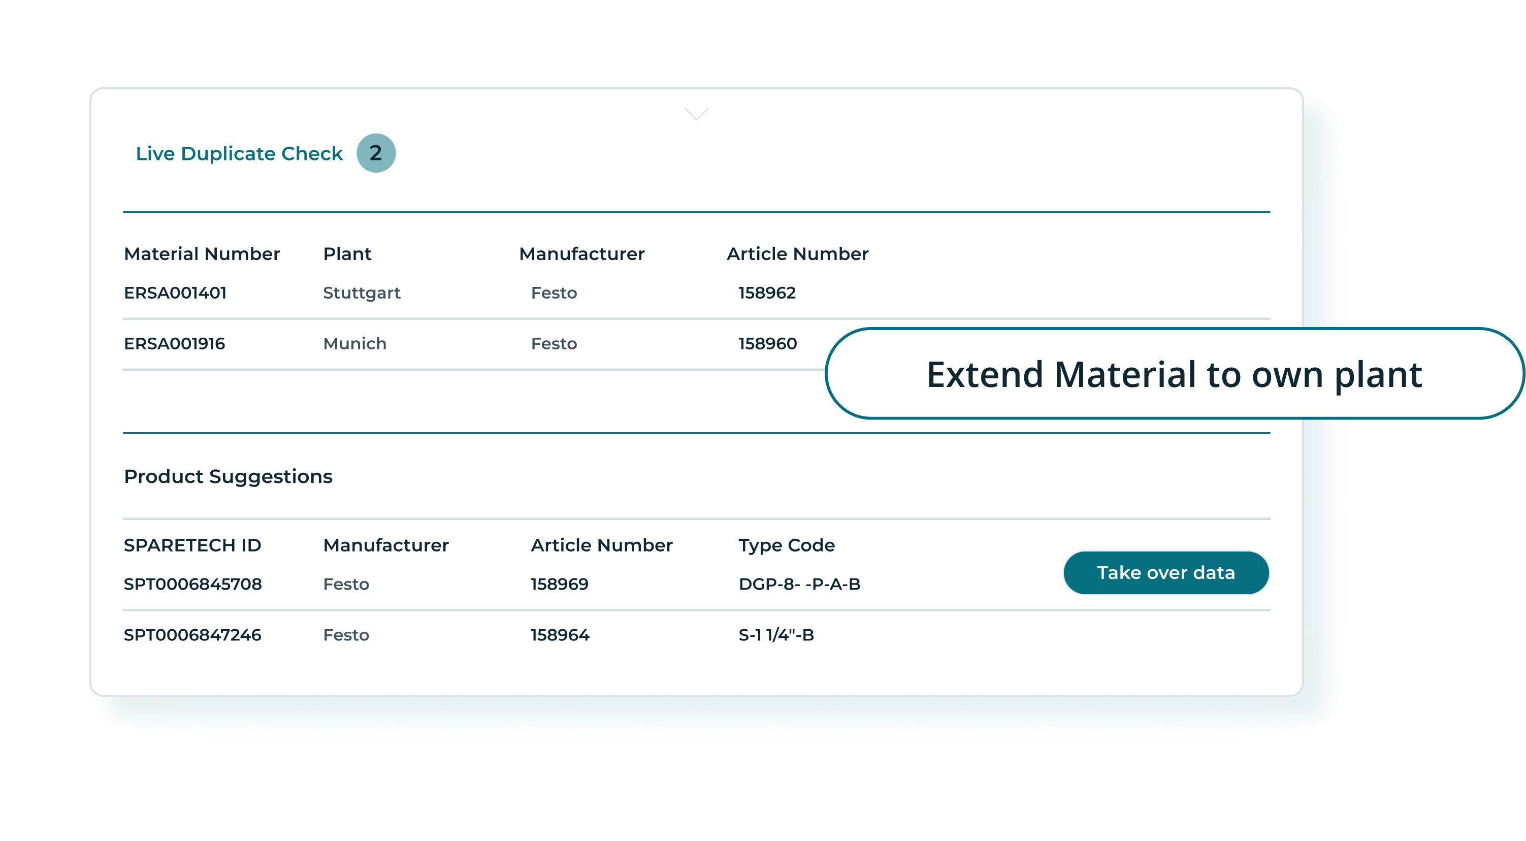Screen dimensions: 1526x841
Task: Click article number 158962
Action: click(767, 292)
